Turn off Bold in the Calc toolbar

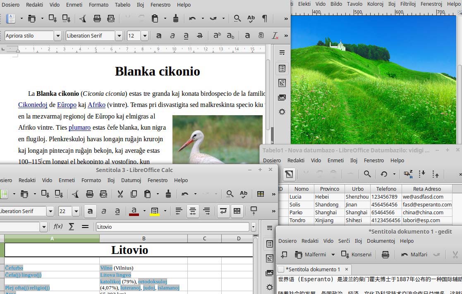coord(90,211)
